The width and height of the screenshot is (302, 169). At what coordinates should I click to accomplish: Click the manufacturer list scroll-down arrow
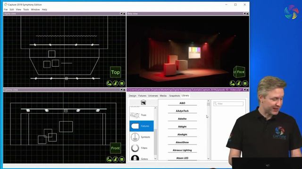(x=208, y=159)
